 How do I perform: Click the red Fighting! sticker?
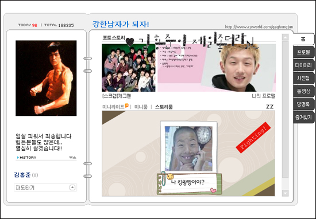[x=253, y=138]
